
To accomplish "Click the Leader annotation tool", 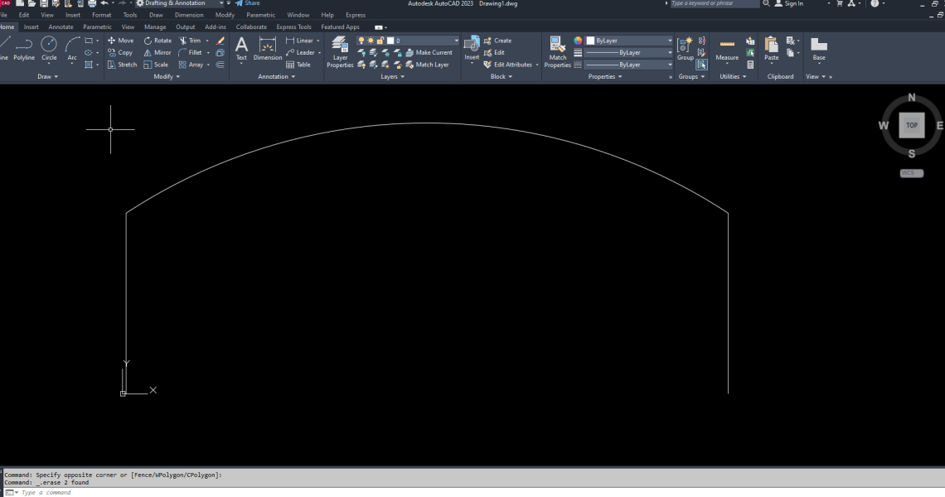I will [x=300, y=52].
